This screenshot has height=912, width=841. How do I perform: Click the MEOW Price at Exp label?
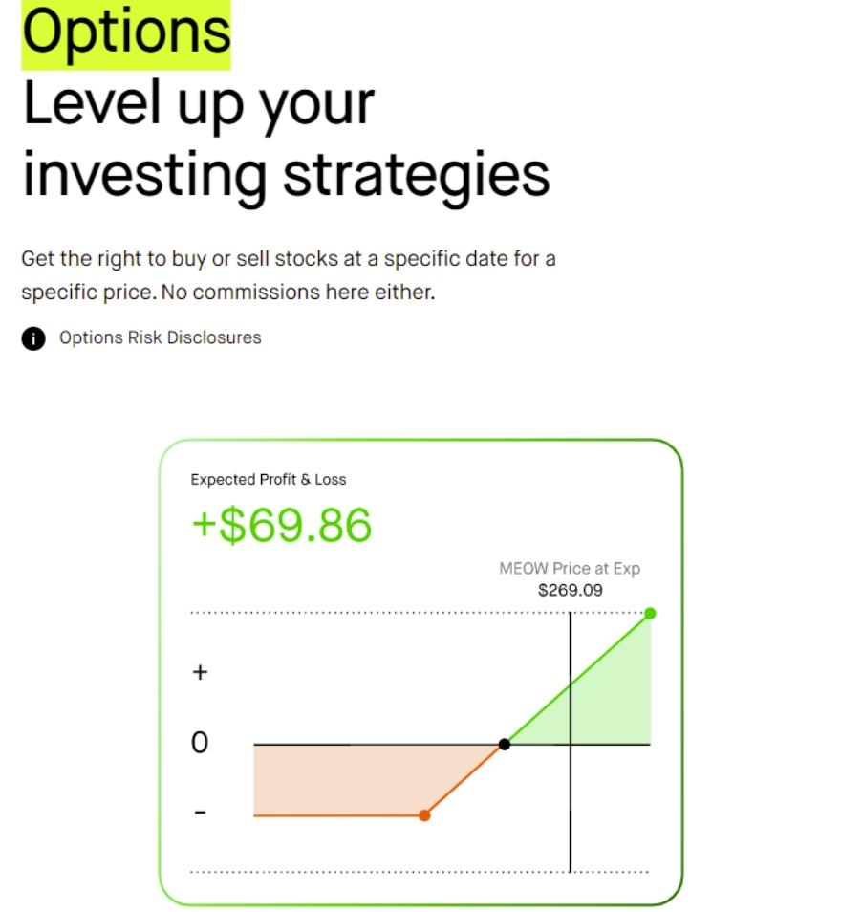click(570, 568)
